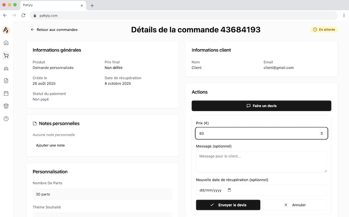Image resolution: width=349 pixels, height=217 pixels.
Task: Open the orders cart icon
Action: coord(6,55)
